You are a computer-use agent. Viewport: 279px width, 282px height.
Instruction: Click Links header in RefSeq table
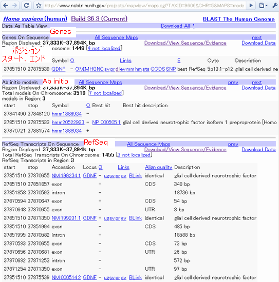pos(123,167)
